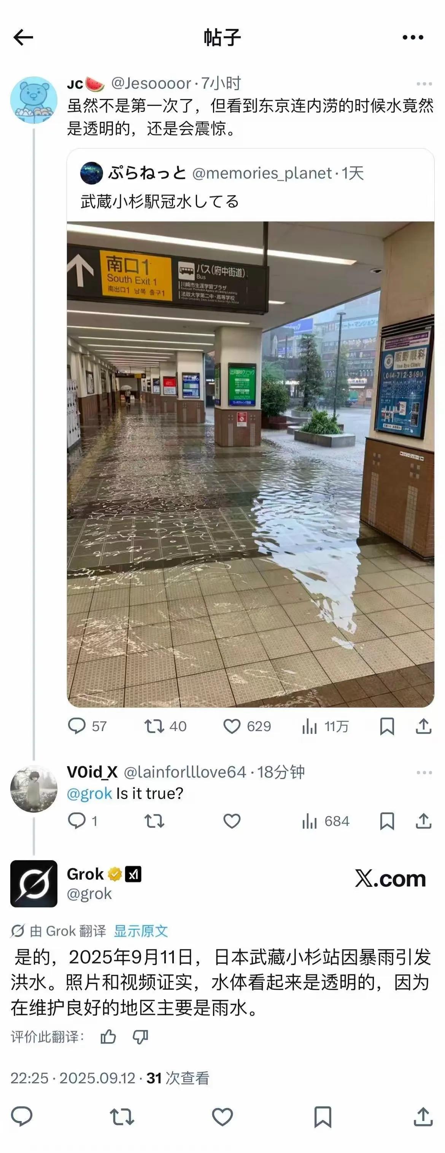Repost the Jesoooor post with 40 reposts

coord(165,726)
